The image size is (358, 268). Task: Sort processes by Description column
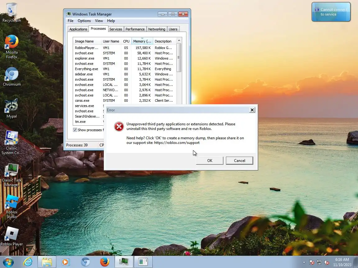[164, 41]
